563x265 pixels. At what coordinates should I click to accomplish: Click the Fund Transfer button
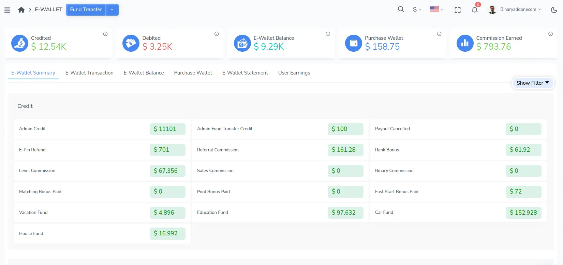86,10
